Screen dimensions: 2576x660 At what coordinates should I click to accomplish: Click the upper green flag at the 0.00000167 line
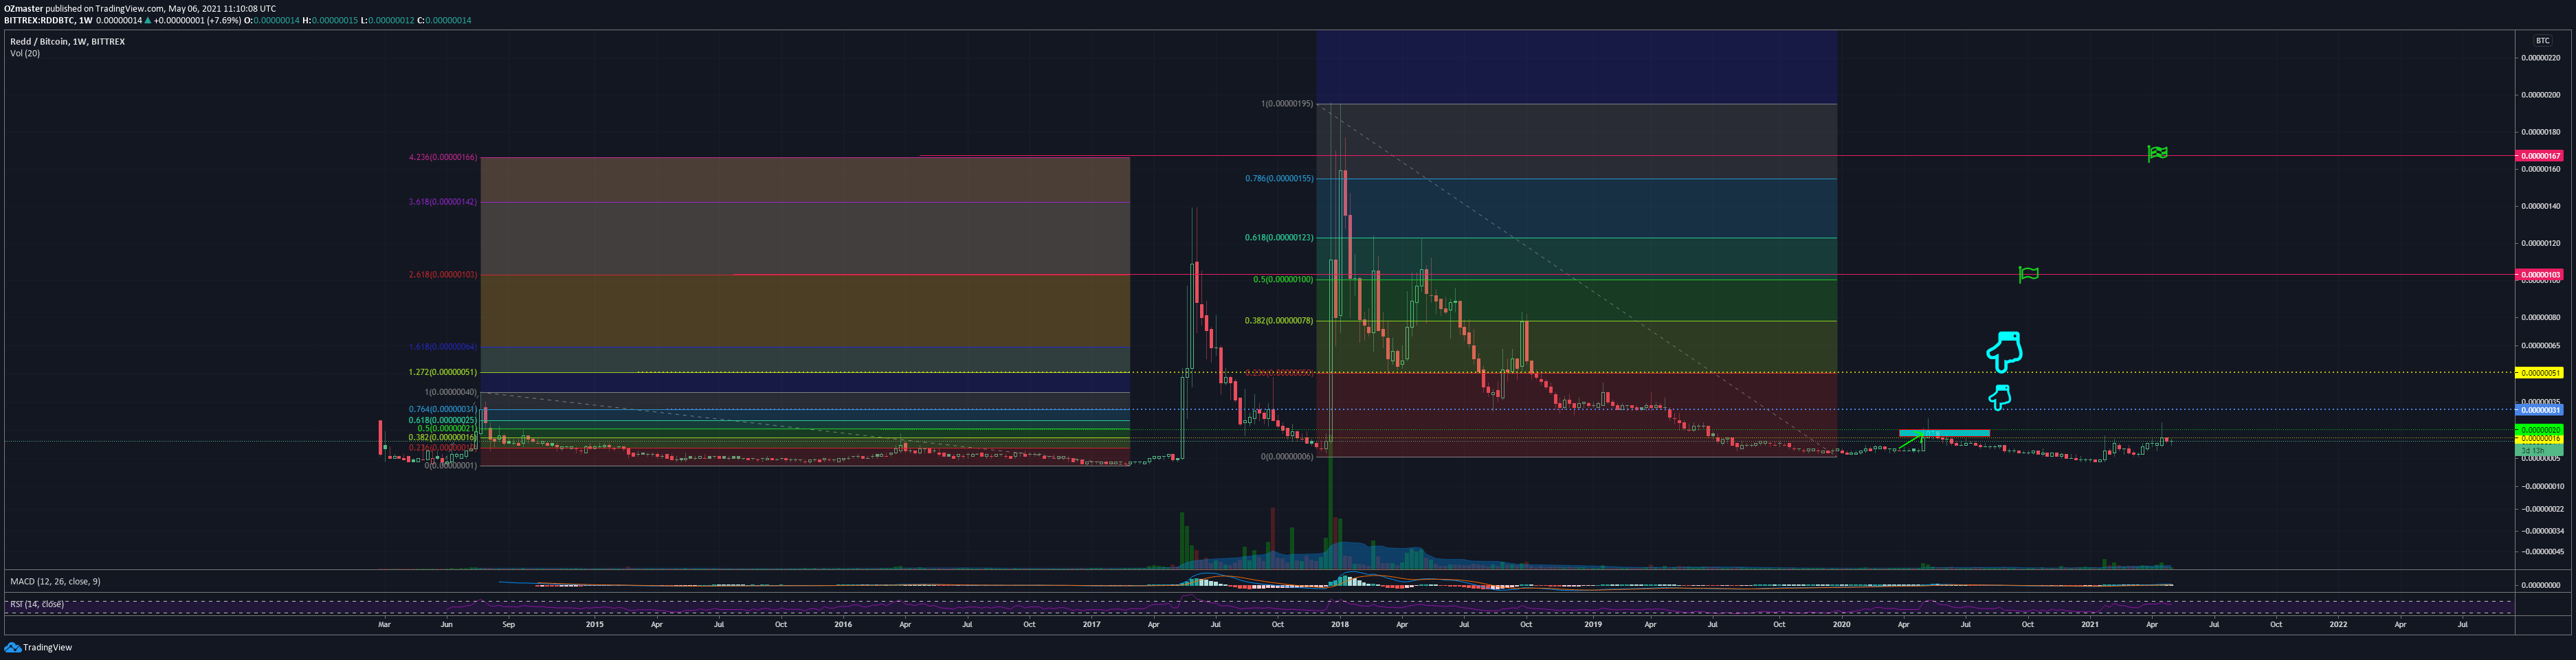[2157, 153]
